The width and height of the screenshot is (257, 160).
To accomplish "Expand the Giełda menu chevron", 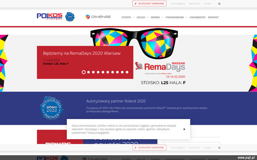I will [147, 17].
